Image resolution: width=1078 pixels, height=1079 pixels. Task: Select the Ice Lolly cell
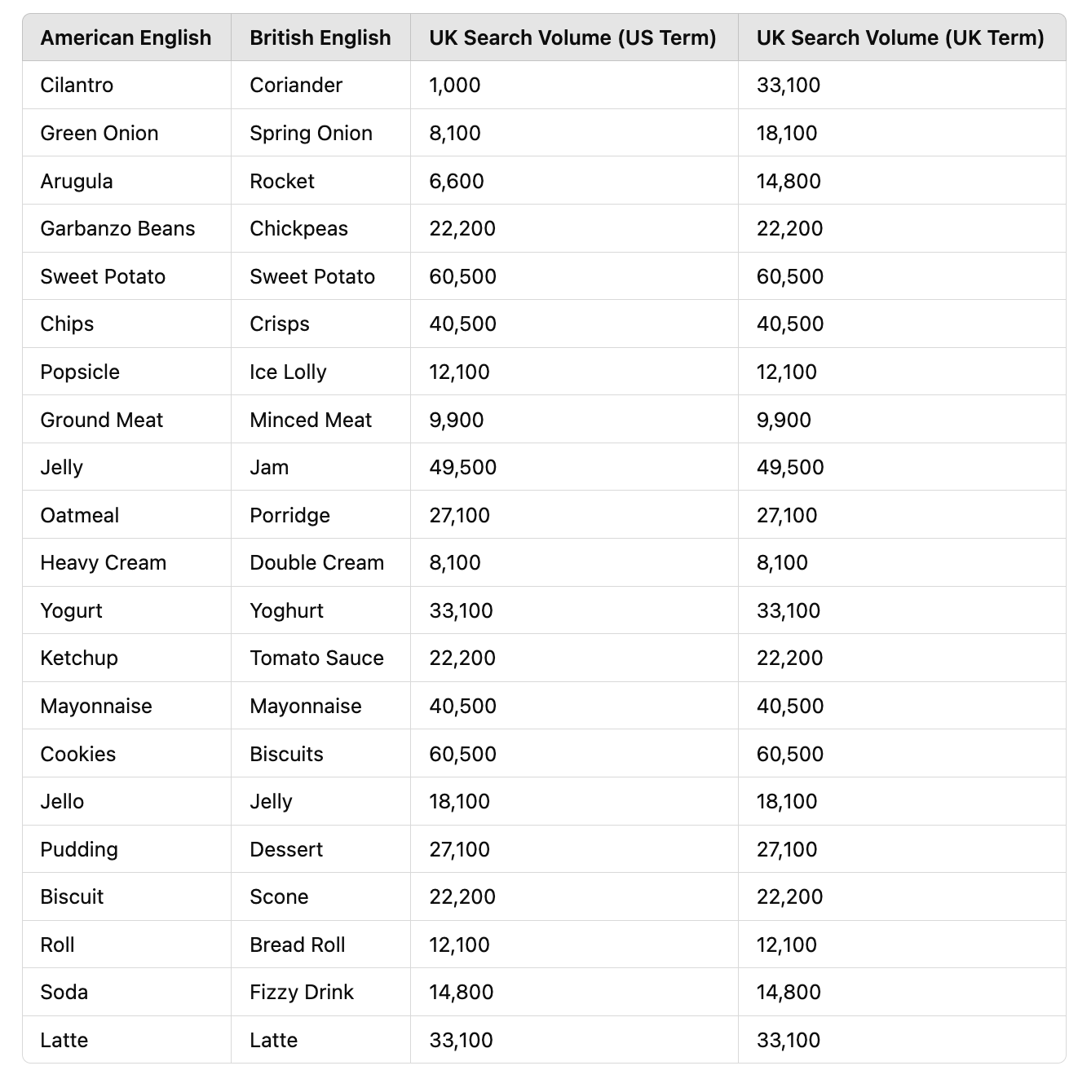coord(288,372)
